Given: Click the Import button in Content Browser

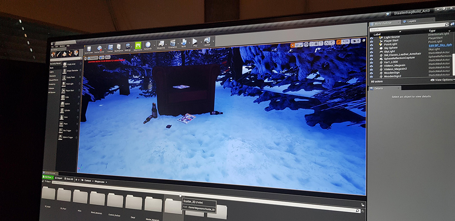Looking at the screenshot, I should (x=58, y=178).
